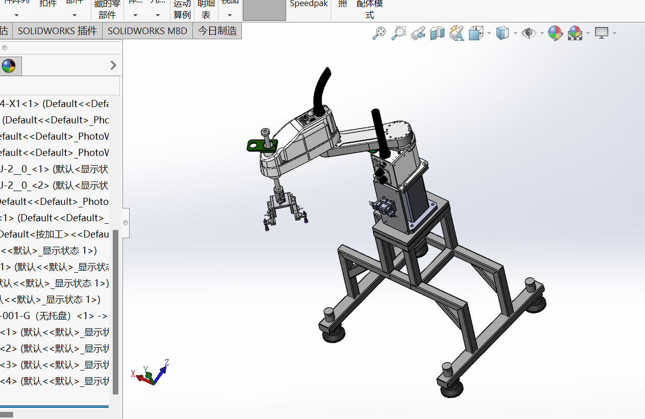The image size is (645, 419).
Task: Click the View Settings monitor icon
Action: tap(602, 33)
